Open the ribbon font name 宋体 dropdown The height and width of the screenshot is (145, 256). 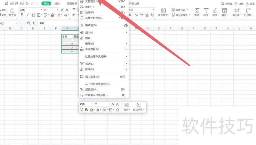pyautogui.click(x=42, y=10)
